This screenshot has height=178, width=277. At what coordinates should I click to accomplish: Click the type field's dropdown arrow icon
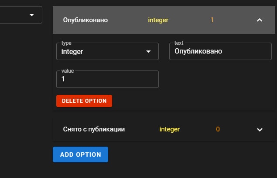149,52
